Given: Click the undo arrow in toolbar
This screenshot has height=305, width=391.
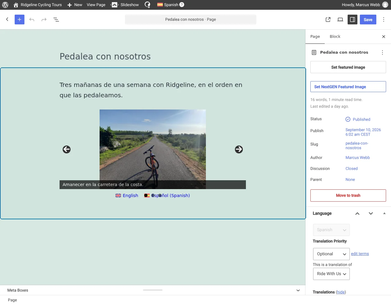Looking at the screenshot, I should tap(32, 20).
